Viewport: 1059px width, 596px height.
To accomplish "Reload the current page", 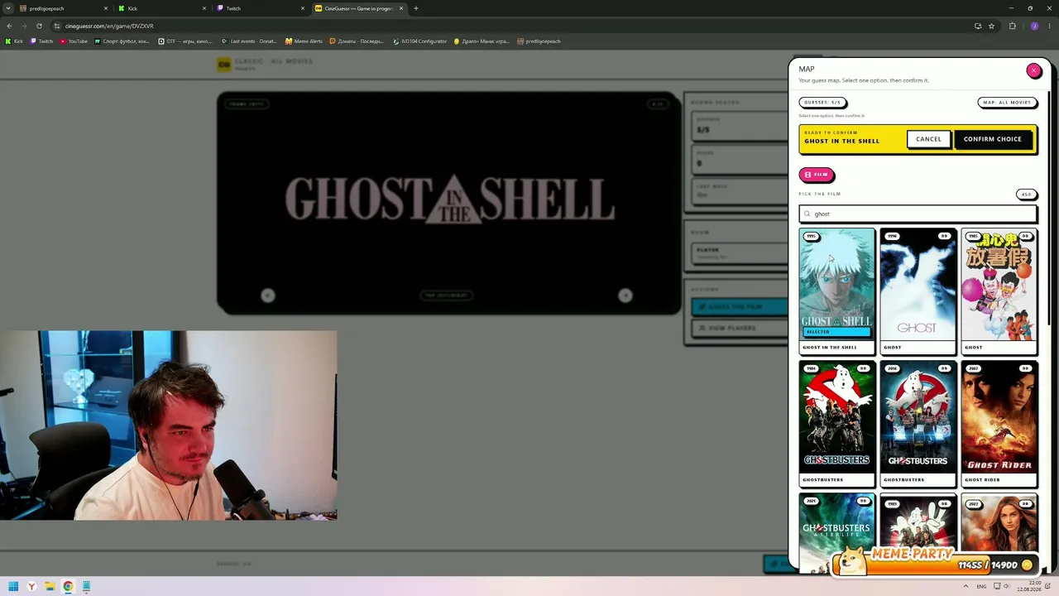I will pyautogui.click(x=39, y=26).
